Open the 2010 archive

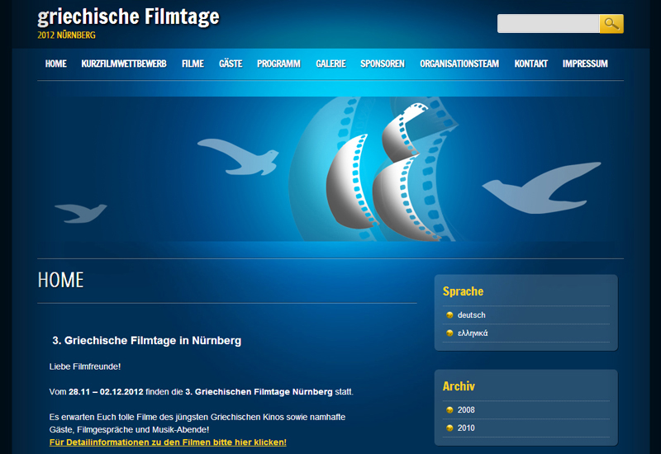(x=466, y=428)
